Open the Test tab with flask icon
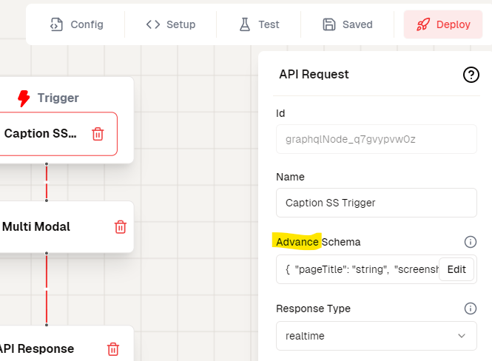The height and width of the screenshot is (361, 492). (259, 24)
